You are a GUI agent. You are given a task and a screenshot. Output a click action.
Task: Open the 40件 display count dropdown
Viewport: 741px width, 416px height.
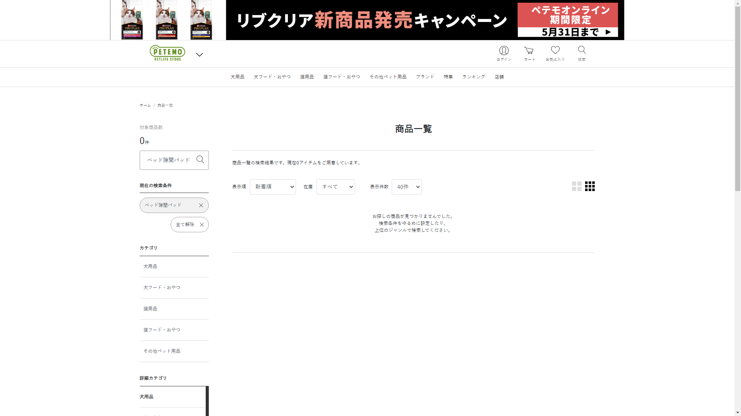coord(406,187)
